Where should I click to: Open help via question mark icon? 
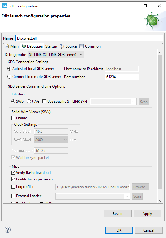(8, 230)
